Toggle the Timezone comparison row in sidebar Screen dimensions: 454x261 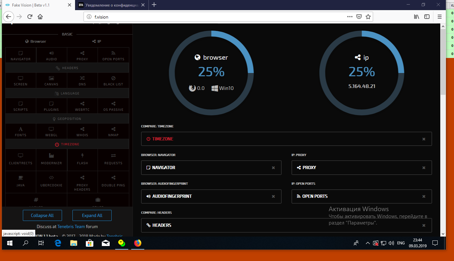click(x=67, y=144)
